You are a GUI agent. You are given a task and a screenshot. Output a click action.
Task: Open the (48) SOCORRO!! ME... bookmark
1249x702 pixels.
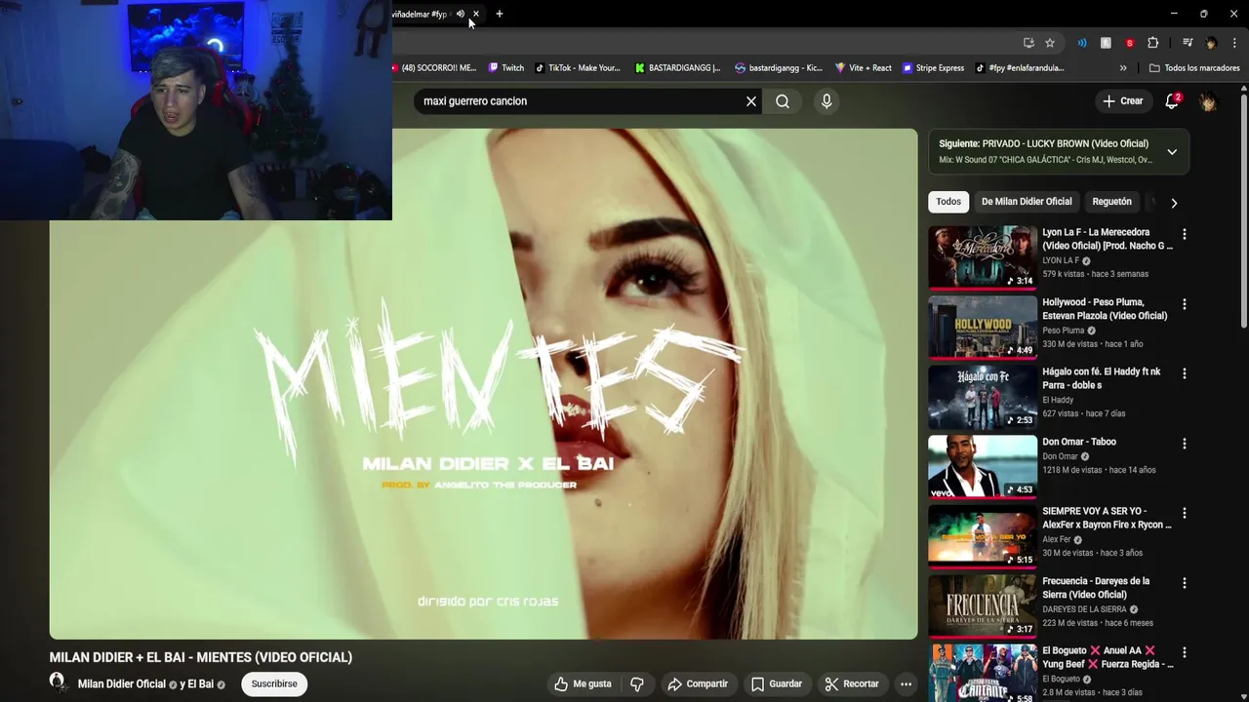(434, 68)
